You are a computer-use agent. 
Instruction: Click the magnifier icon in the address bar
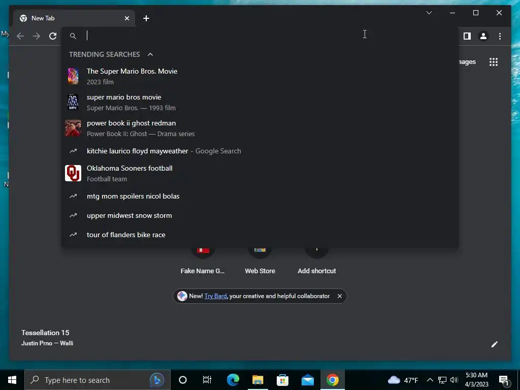[73, 36]
